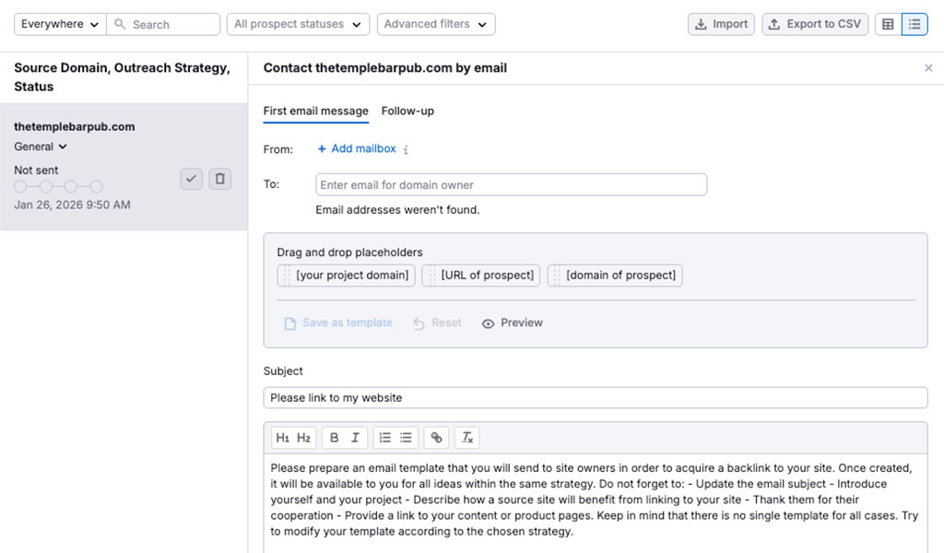Switch to the Follow-up tab
Viewport: 944px width, 553px height.
(x=407, y=111)
